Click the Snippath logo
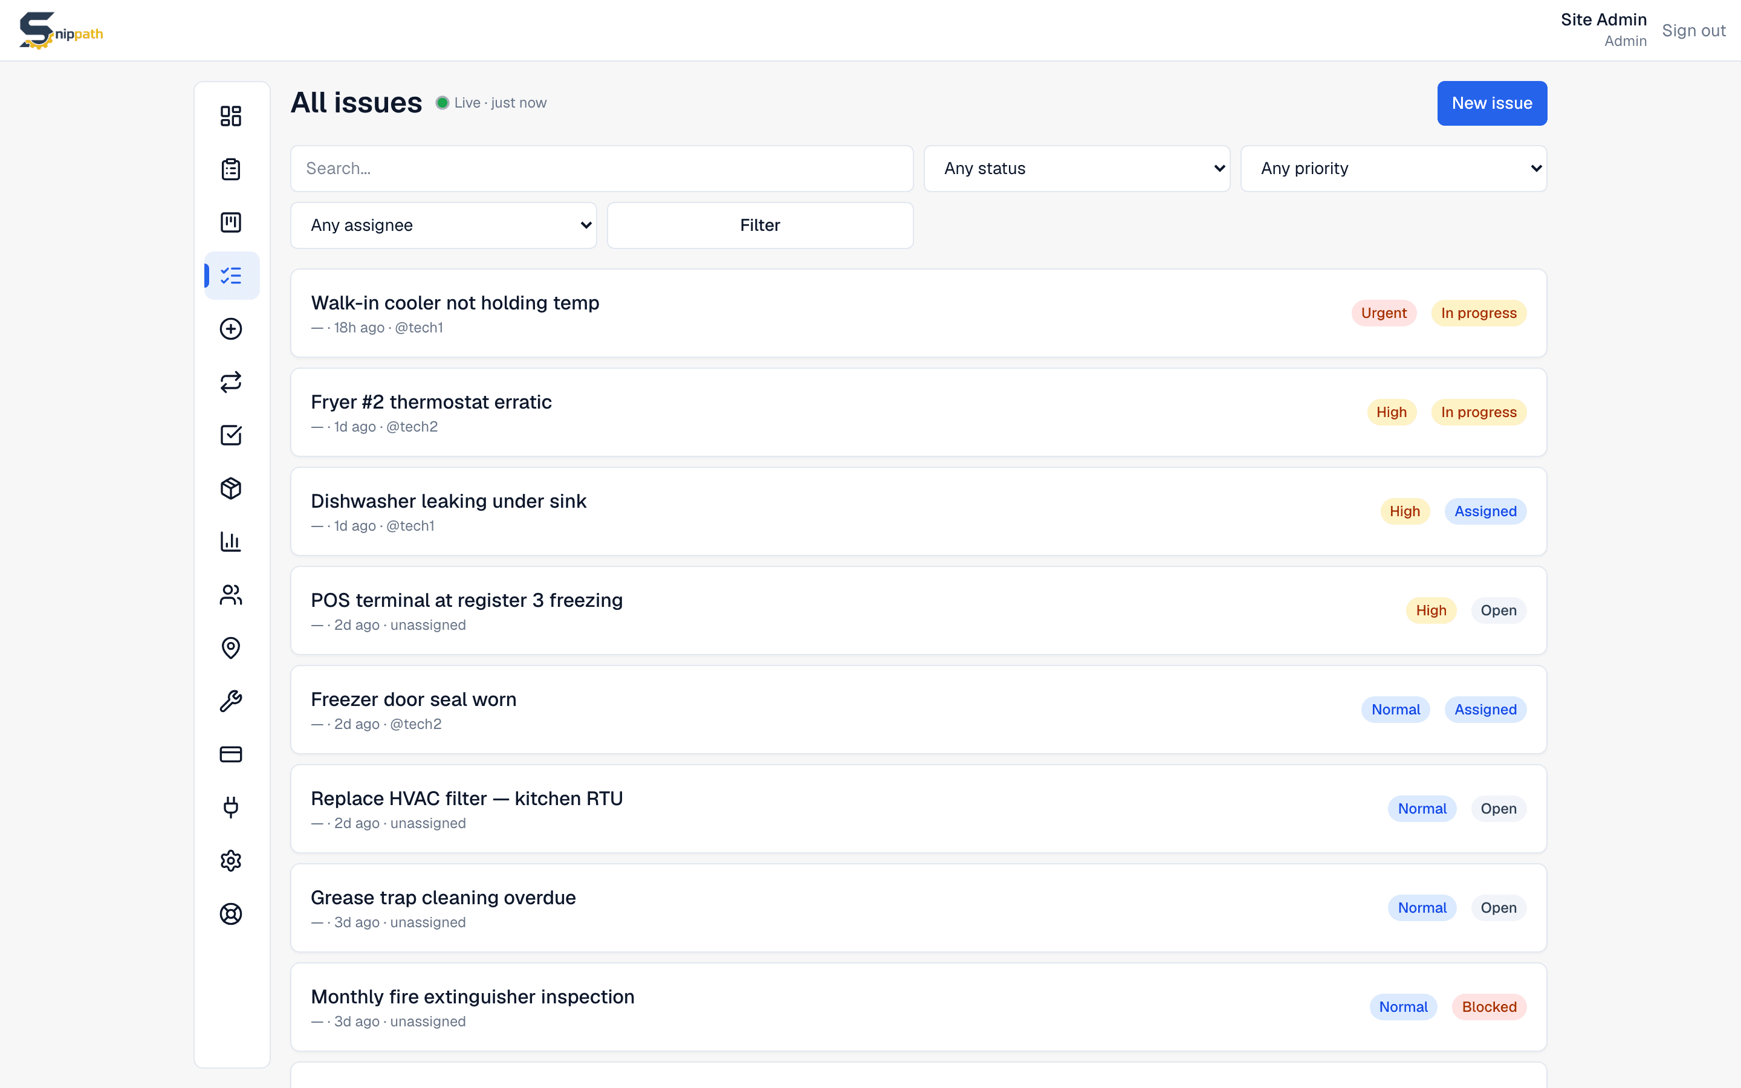Image resolution: width=1741 pixels, height=1088 pixels. click(x=61, y=31)
